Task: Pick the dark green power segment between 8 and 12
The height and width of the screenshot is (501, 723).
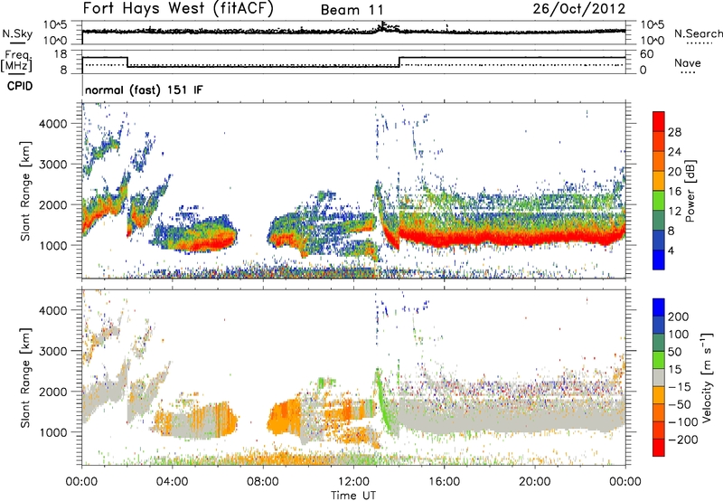Action: 659,221
